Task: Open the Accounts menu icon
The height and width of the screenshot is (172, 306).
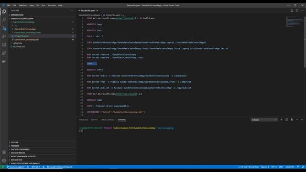Action: pos(4,152)
